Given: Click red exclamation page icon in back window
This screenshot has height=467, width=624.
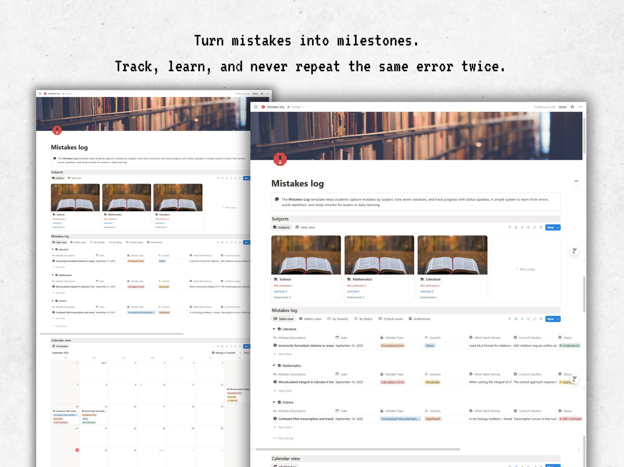Looking at the screenshot, I should (x=57, y=130).
